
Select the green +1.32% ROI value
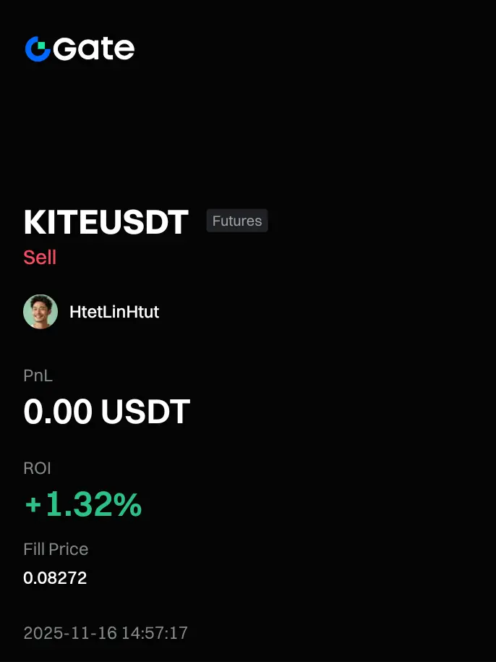(83, 504)
